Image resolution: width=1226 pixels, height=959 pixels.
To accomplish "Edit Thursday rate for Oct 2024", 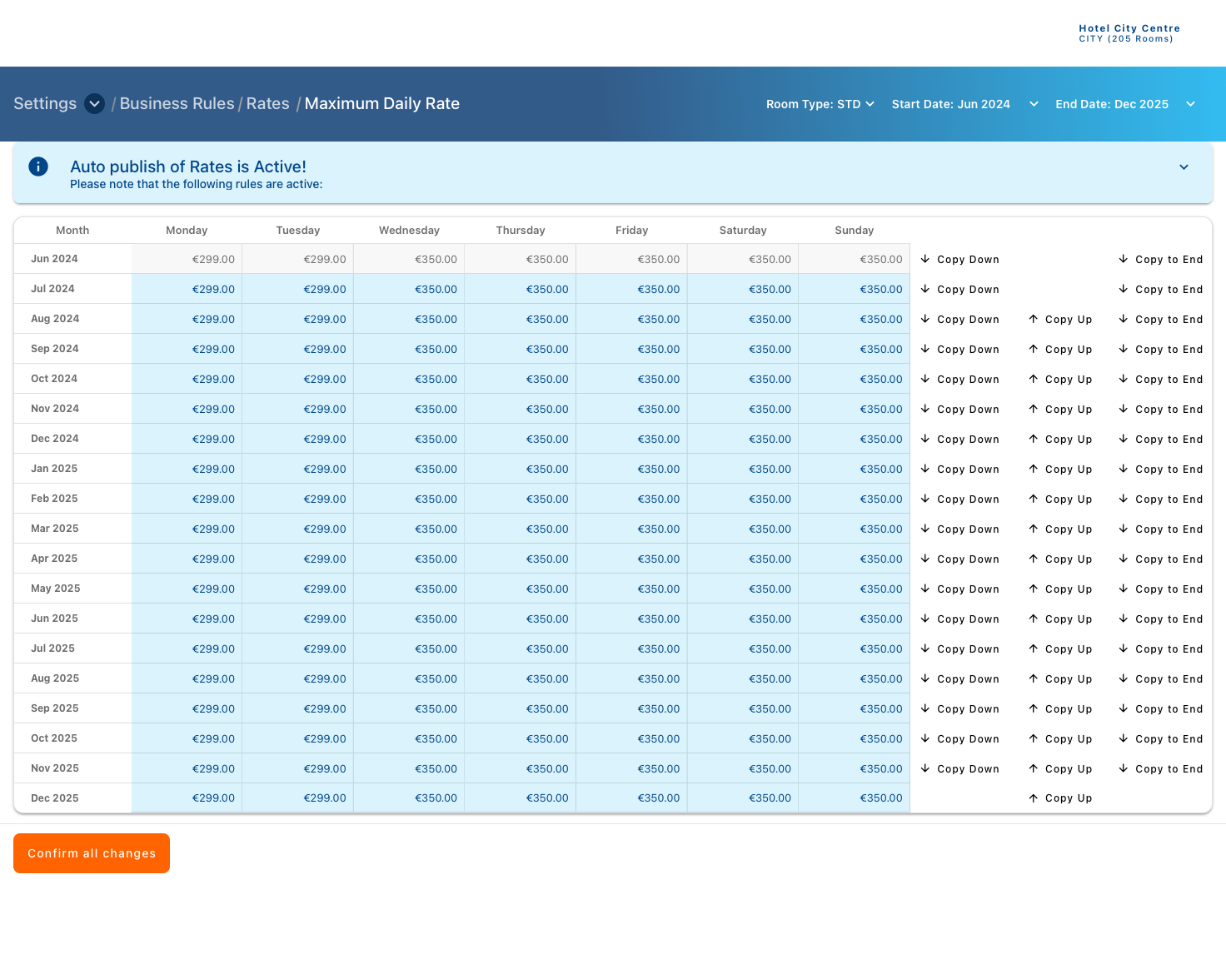I will (x=521, y=379).
